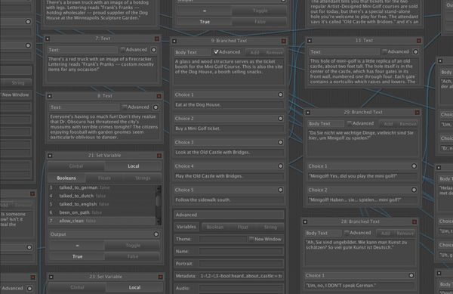
Task: Click Add button in node 29
Action: (388, 124)
